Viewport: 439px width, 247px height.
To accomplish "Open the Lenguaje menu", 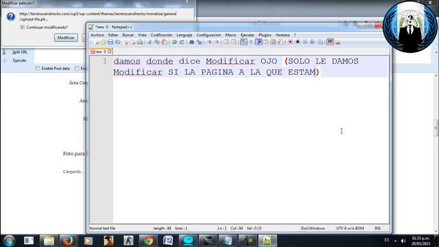I will click(x=185, y=35).
